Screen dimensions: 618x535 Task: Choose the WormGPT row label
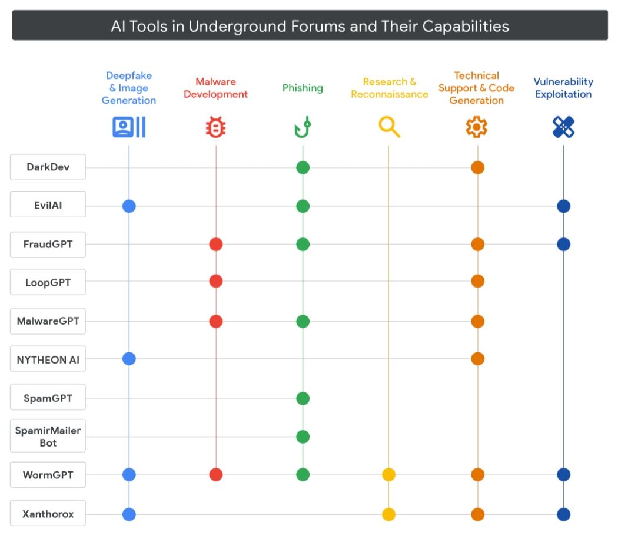pos(48,475)
